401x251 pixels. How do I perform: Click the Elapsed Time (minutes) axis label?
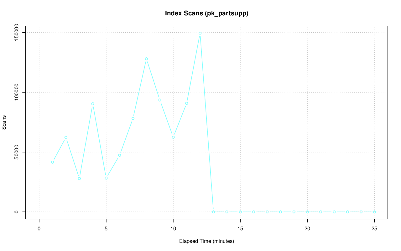[x=206, y=241]
